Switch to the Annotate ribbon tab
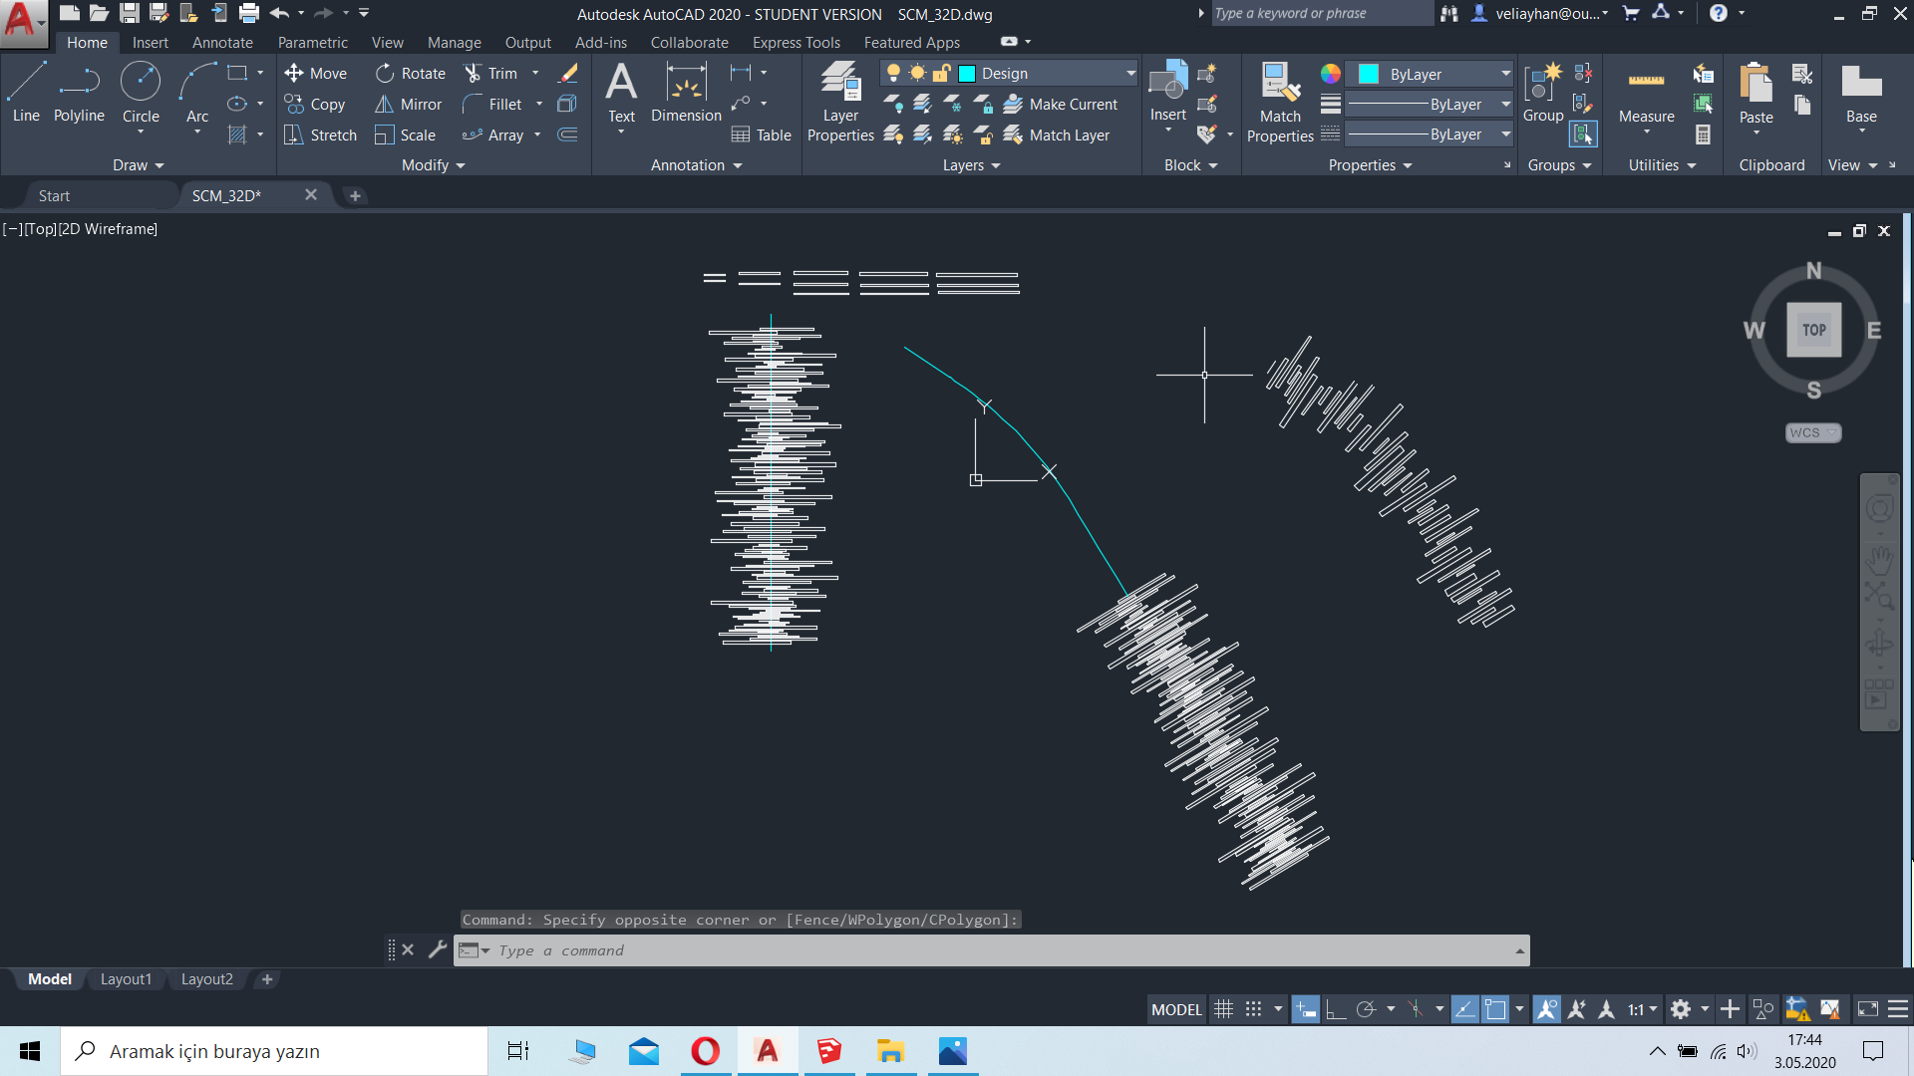Image resolution: width=1914 pixels, height=1076 pixels. [x=222, y=42]
